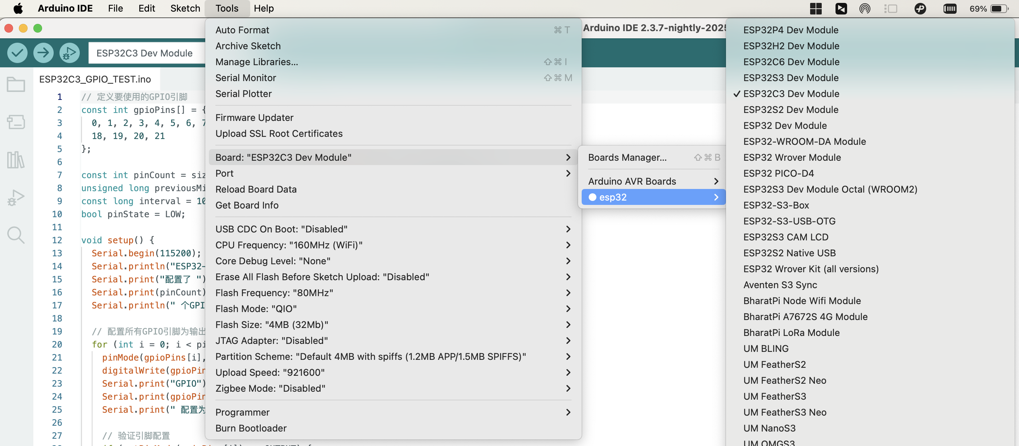Click Reload Board Data
This screenshot has width=1019, height=446.
click(x=393, y=189)
